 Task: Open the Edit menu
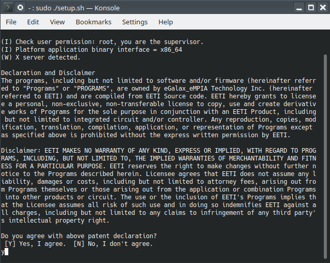pos(33,22)
